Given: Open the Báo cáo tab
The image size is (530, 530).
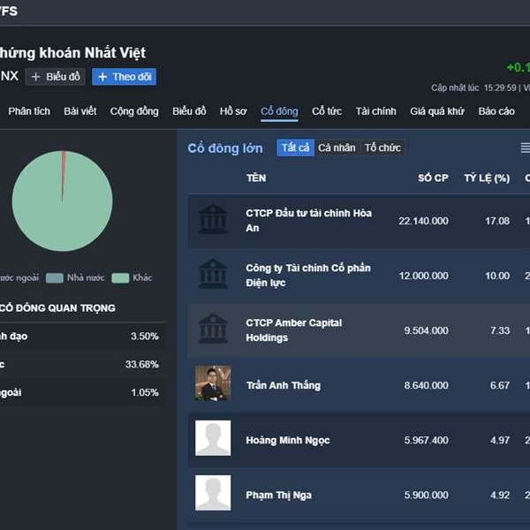Looking at the screenshot, I should (x=496, y=111).
